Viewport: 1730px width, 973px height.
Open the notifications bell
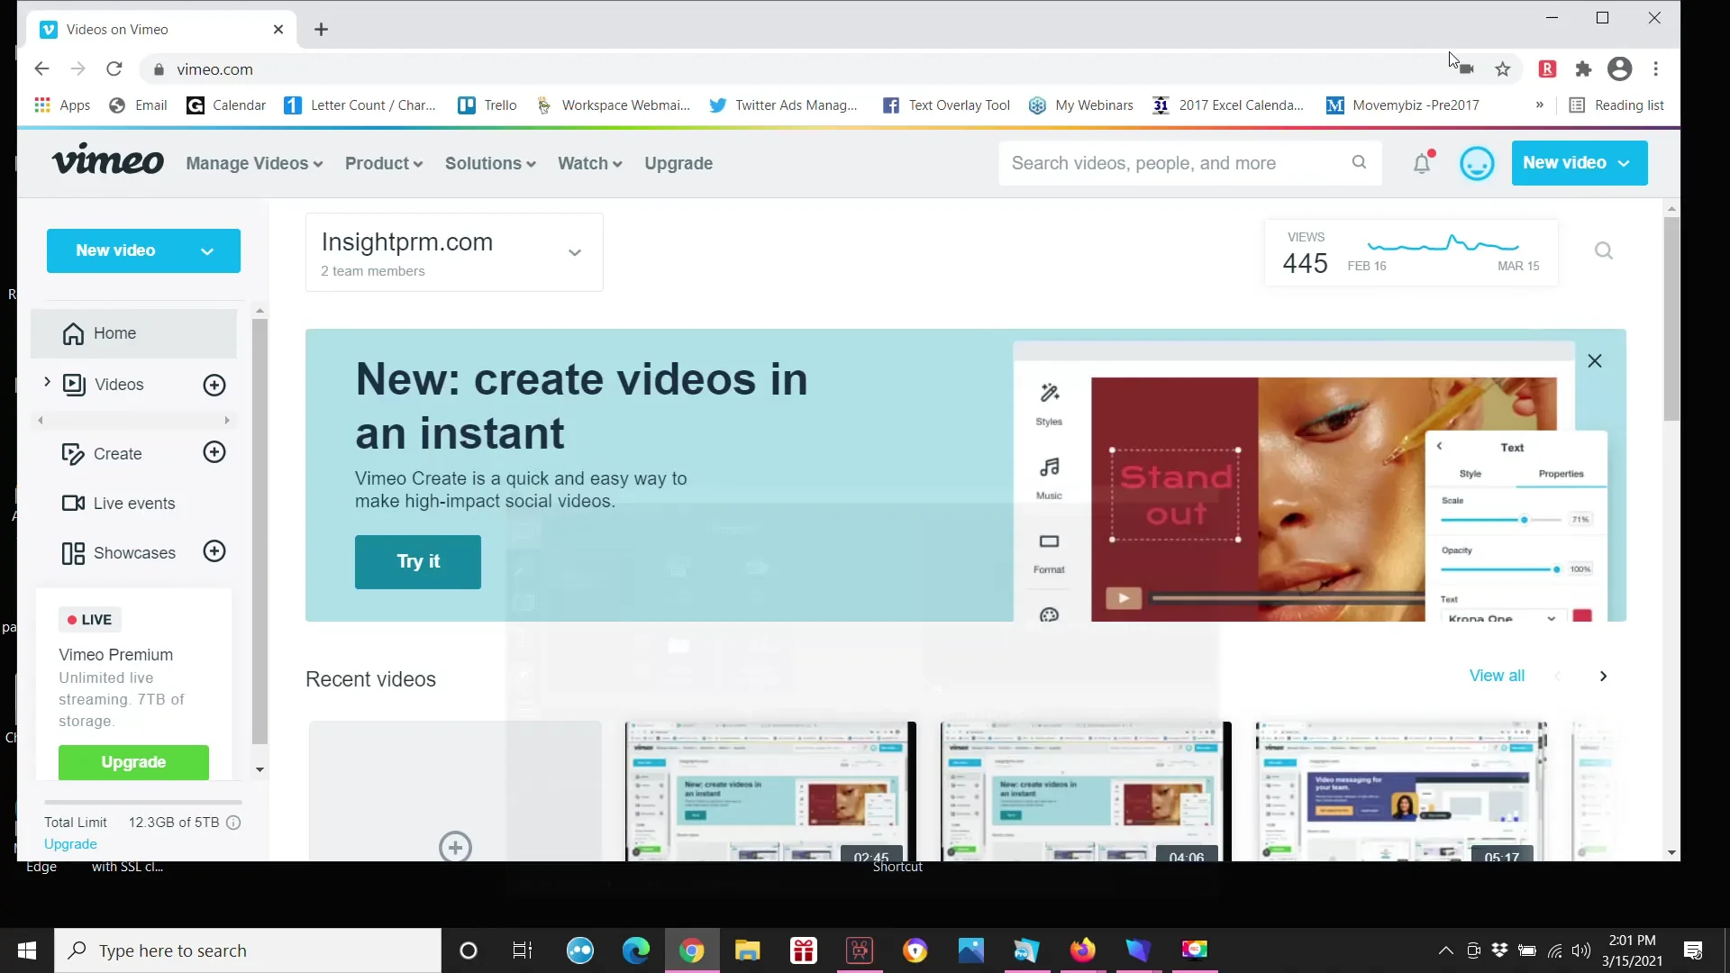pos(1422,163)
